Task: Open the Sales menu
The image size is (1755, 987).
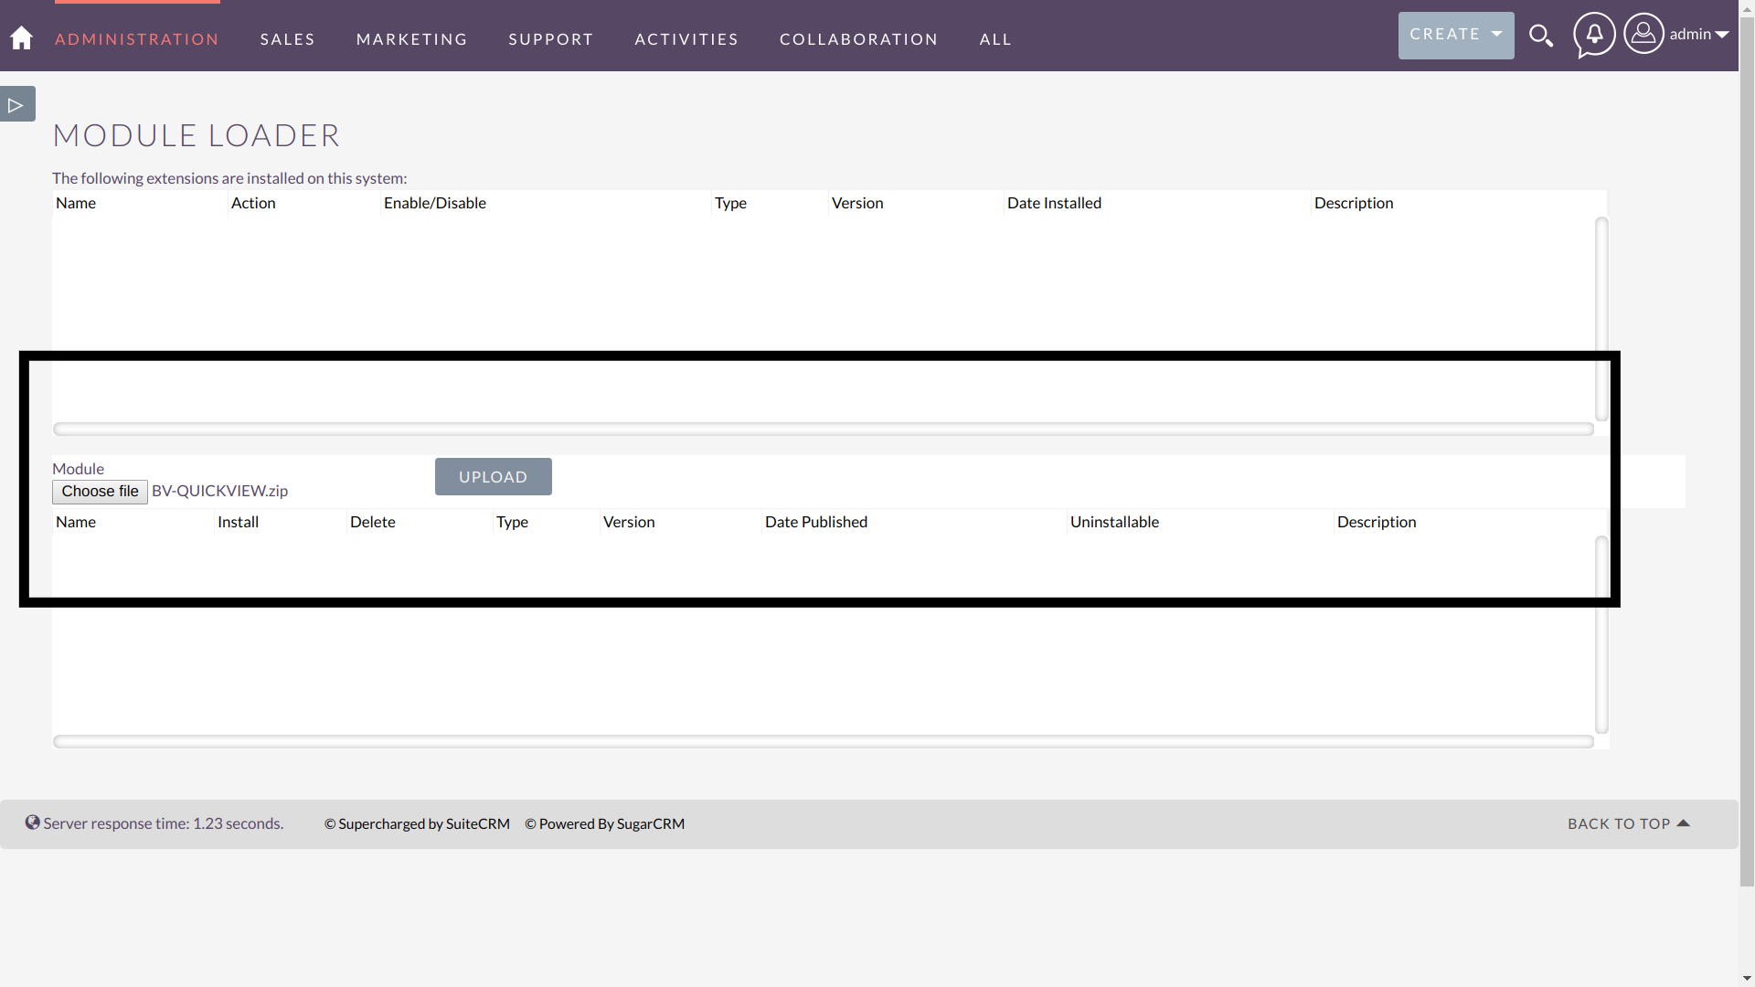Action: click(288, 39)
